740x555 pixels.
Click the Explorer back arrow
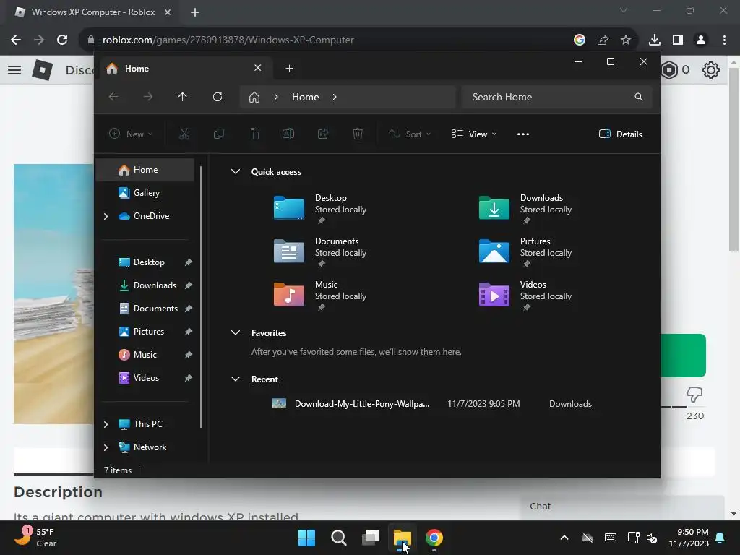click(x=113, y=97)
